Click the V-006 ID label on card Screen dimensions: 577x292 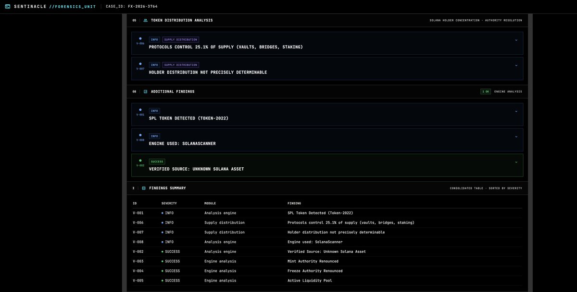(140, 44)
